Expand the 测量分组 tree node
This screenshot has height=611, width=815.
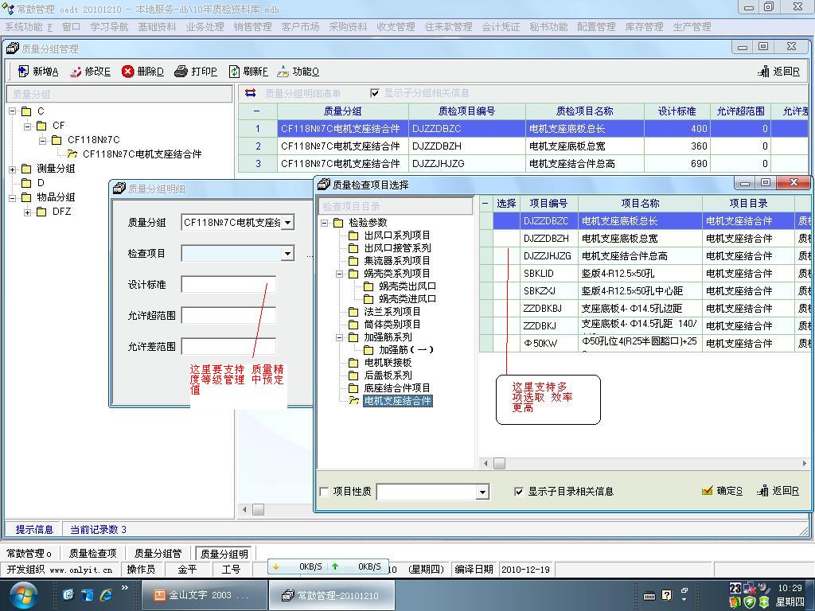click(x=13, y=169)
